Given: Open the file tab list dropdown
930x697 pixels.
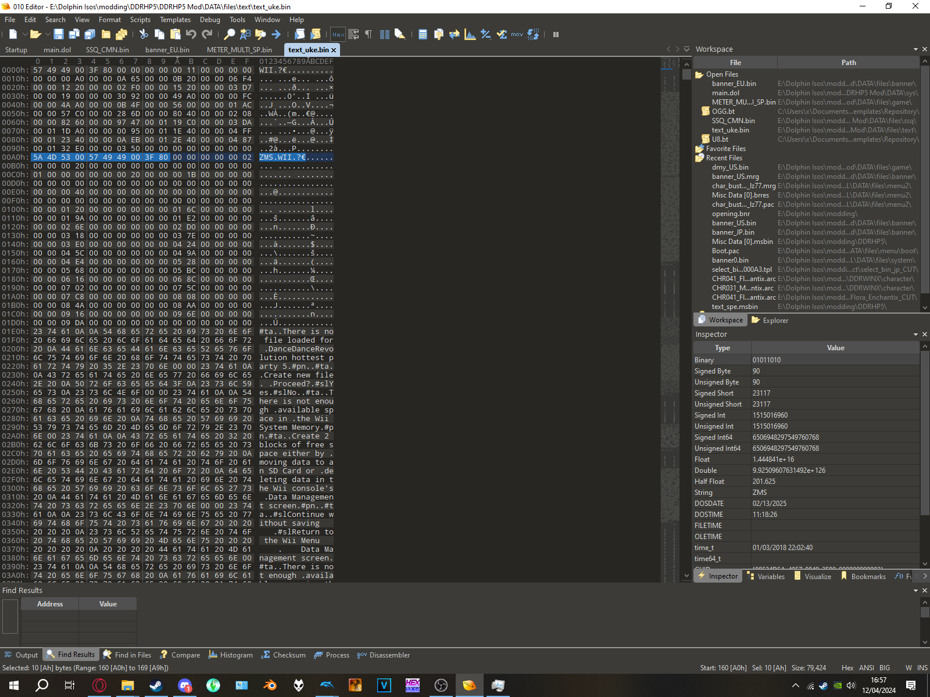Looking at the screenshot, I should pyautogui.click(x=686, y=49).
